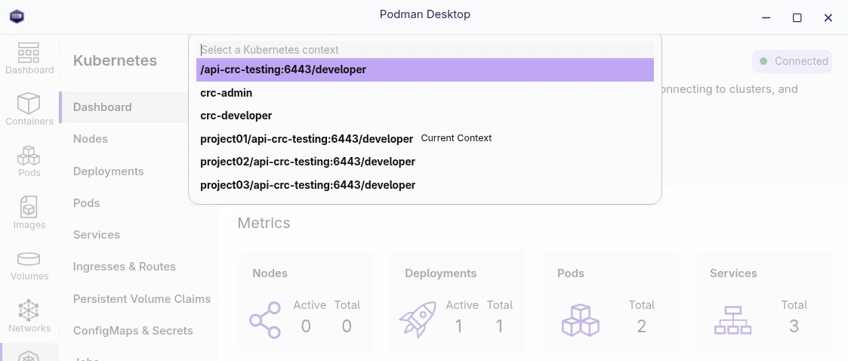The height and width of the screenshot is (361, 848).
Task: Open the Containers sidebar icon
Action: [x=29, y=110]
